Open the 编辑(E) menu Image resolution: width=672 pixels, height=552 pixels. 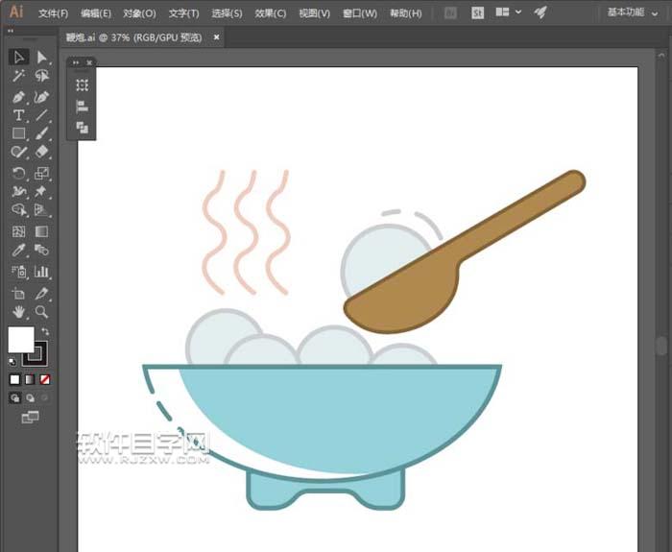click(x=96, y=13)
